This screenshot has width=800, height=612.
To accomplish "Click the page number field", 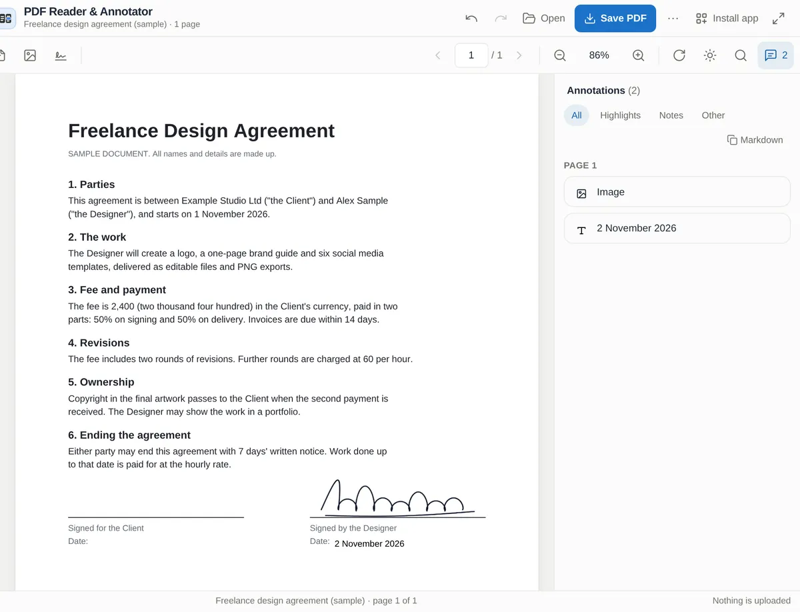I will (471, 55).
